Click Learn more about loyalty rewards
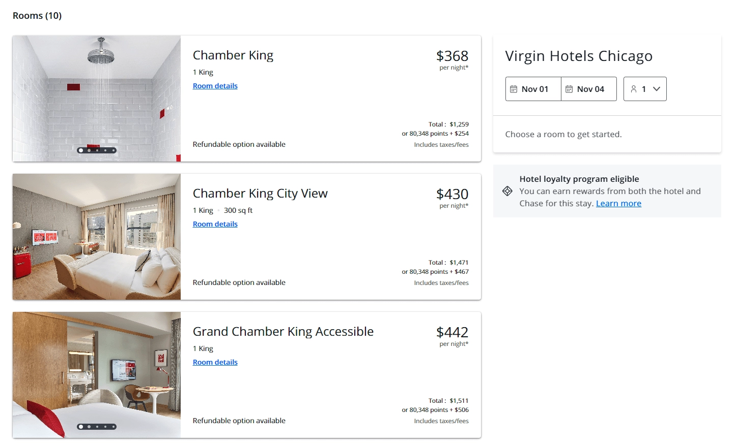Screen dimensions: 736x446 pyautogui.click(x=618, y=203)
